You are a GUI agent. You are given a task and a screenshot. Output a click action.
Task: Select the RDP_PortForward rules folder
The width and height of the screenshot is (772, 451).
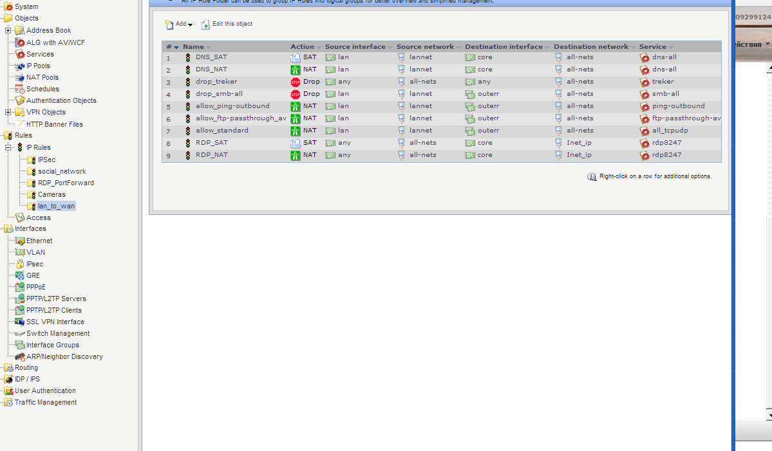click(x=61, y=183)
